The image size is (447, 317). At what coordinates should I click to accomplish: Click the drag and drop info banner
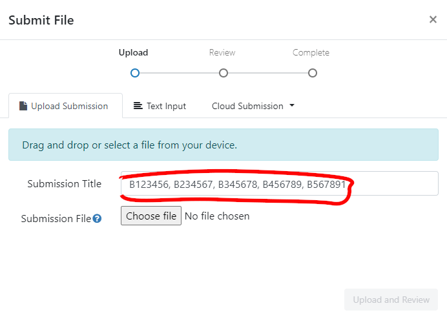click(x=224, y=145)
